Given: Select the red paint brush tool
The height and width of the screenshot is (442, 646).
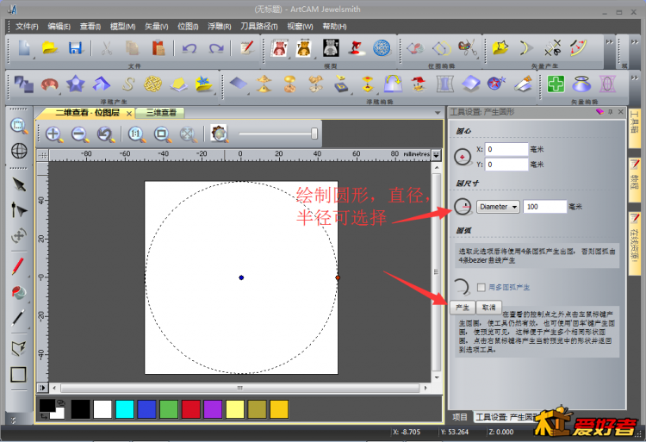Looking at the screenshot, I should point(18,266).
